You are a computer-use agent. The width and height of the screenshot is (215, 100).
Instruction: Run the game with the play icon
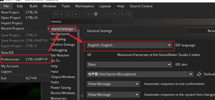click(62, 14)
